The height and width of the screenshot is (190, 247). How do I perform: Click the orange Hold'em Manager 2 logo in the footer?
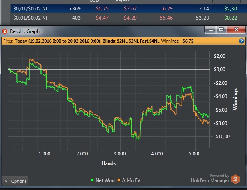(x=235, y=179)
